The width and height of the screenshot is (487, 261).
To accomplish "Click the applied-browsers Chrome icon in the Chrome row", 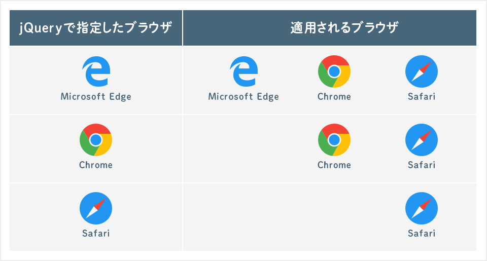I will click(x=334, y=140).
